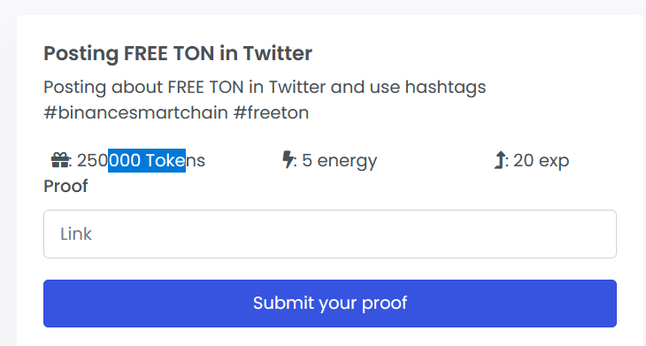The height and width of the screenshot is (346, 646).
Task: Click the highlighted '000 Toke' selected text
Action: tap(147, 160)
